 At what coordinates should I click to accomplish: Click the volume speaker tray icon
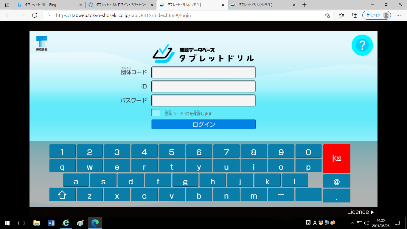click(x=366, y=223)
